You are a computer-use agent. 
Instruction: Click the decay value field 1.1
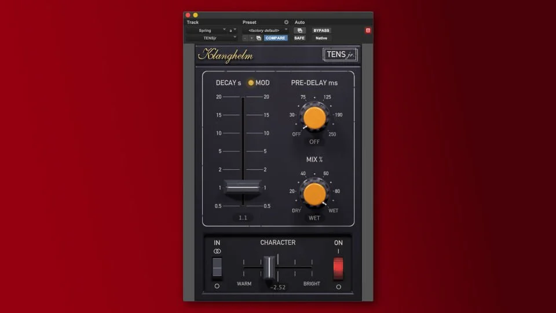click(243, 218)
